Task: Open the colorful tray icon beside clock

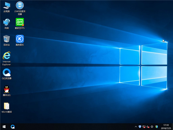Action: tap(156, 126)
